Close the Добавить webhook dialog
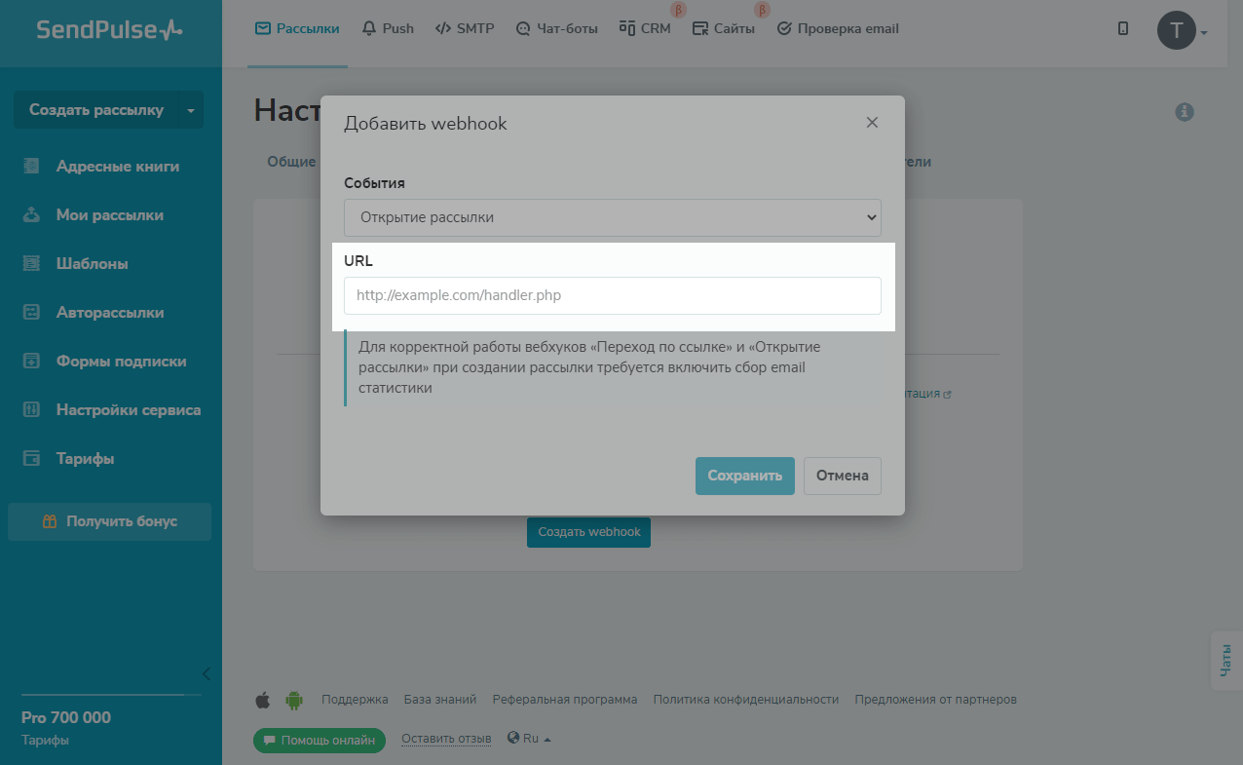The width and height of the screenshot is (1243, 765). (872, 123)
